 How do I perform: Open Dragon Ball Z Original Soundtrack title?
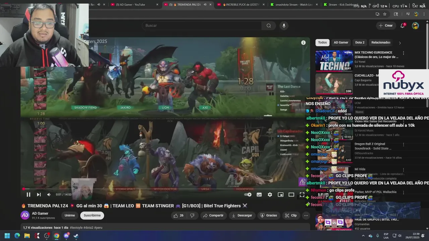373,146
